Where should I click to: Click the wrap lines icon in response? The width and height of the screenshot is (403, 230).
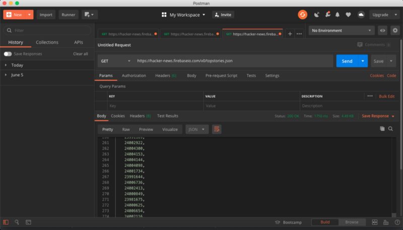point(217,129)
